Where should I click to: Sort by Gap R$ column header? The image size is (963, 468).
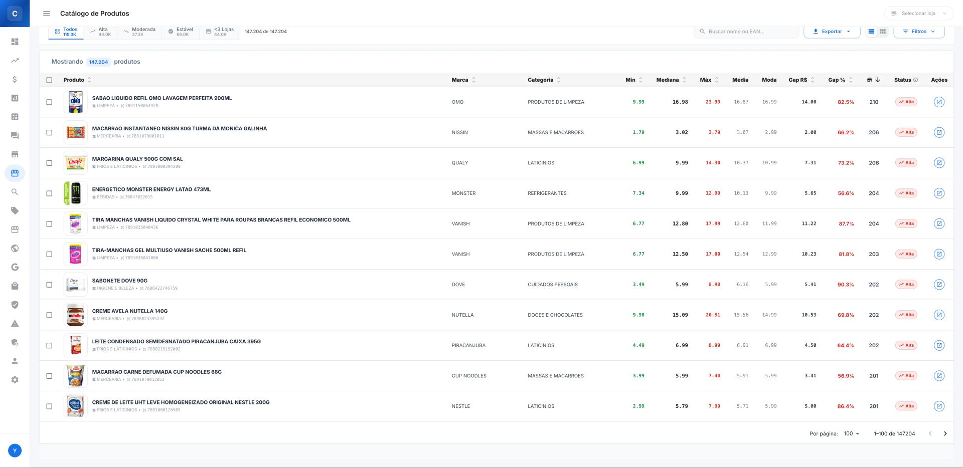pyautogui.click(x=801, y=80)
